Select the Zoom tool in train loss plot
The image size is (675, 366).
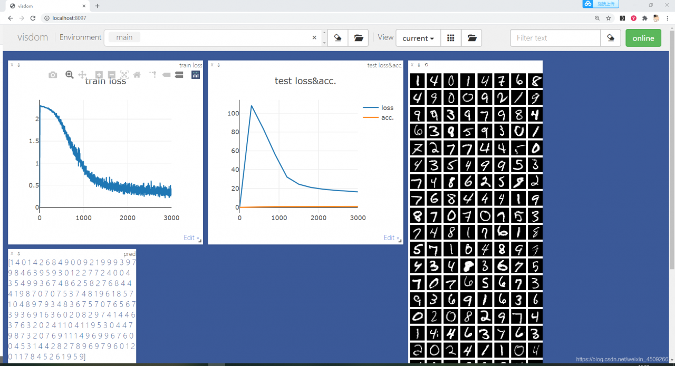point(69,75)
